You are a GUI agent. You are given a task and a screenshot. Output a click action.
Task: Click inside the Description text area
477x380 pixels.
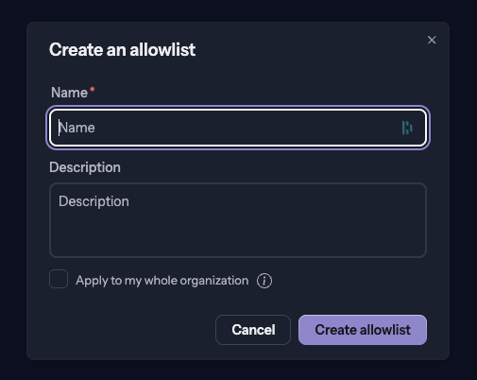pyautogui.click(x=238, y=220)
